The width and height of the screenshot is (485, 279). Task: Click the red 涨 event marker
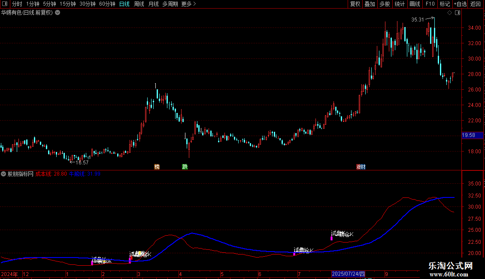tap(358, 167)
